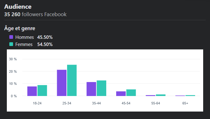Click the Femmes 54.50% value
Image resolution: width=210 pixels, height=119 pixels.
pos(45,44)
